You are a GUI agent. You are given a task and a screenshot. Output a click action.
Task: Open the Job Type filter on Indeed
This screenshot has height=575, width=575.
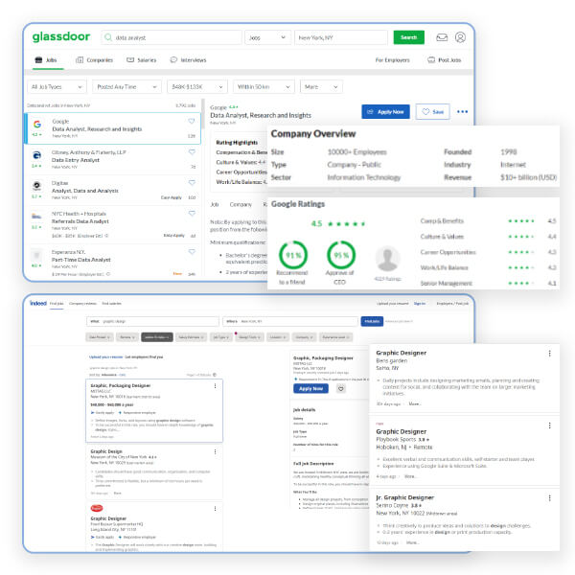click(221, 337)
